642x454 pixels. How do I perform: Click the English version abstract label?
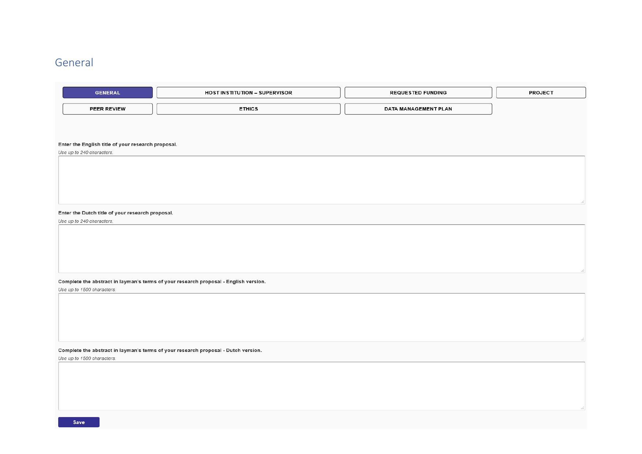click(x=162, y=282)
